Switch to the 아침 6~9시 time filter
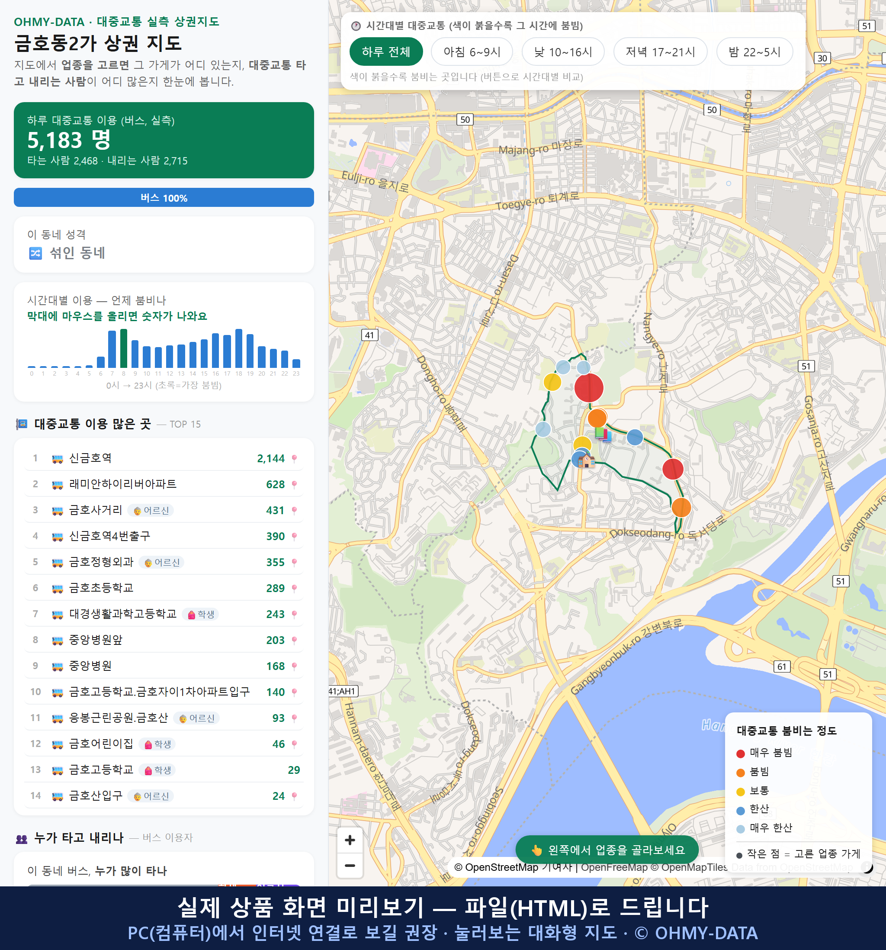Image resolution: width=886 pixels, height=950 pixels. (472, 52)
